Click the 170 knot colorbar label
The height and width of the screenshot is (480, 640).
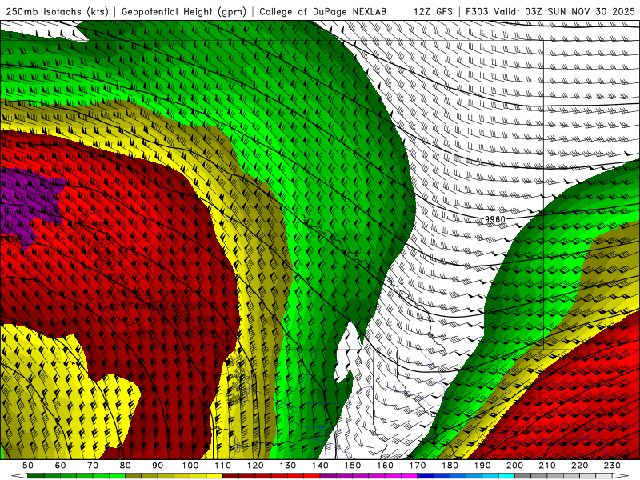[x=418, y=466]
